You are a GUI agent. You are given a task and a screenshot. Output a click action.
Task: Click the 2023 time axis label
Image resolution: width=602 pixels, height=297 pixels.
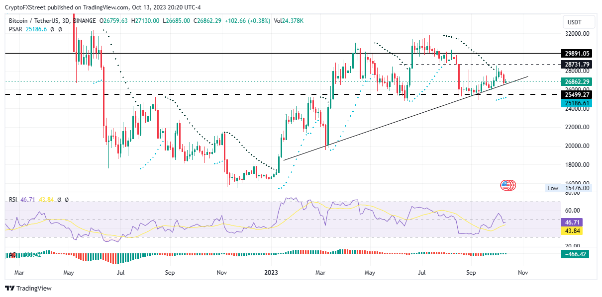tap(271, 272)
